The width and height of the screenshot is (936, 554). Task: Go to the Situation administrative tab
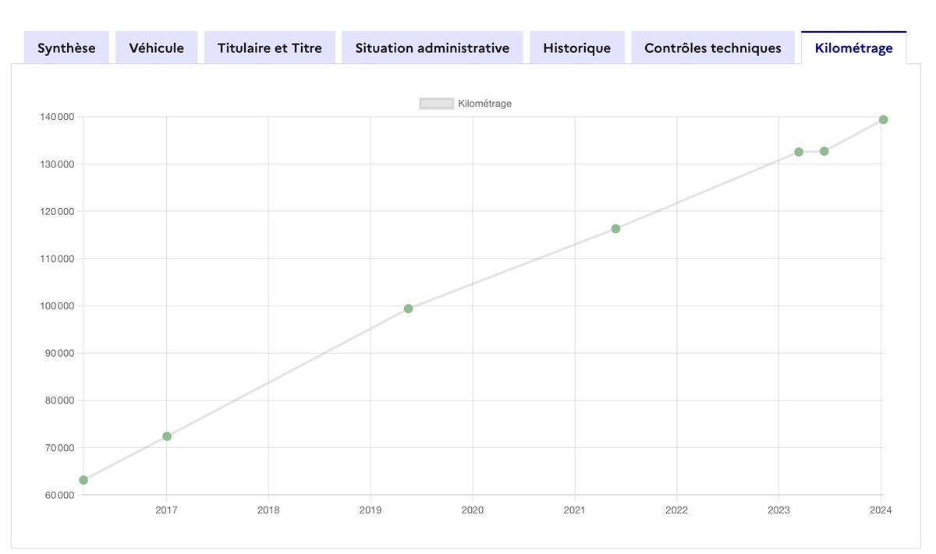[432, 48]
